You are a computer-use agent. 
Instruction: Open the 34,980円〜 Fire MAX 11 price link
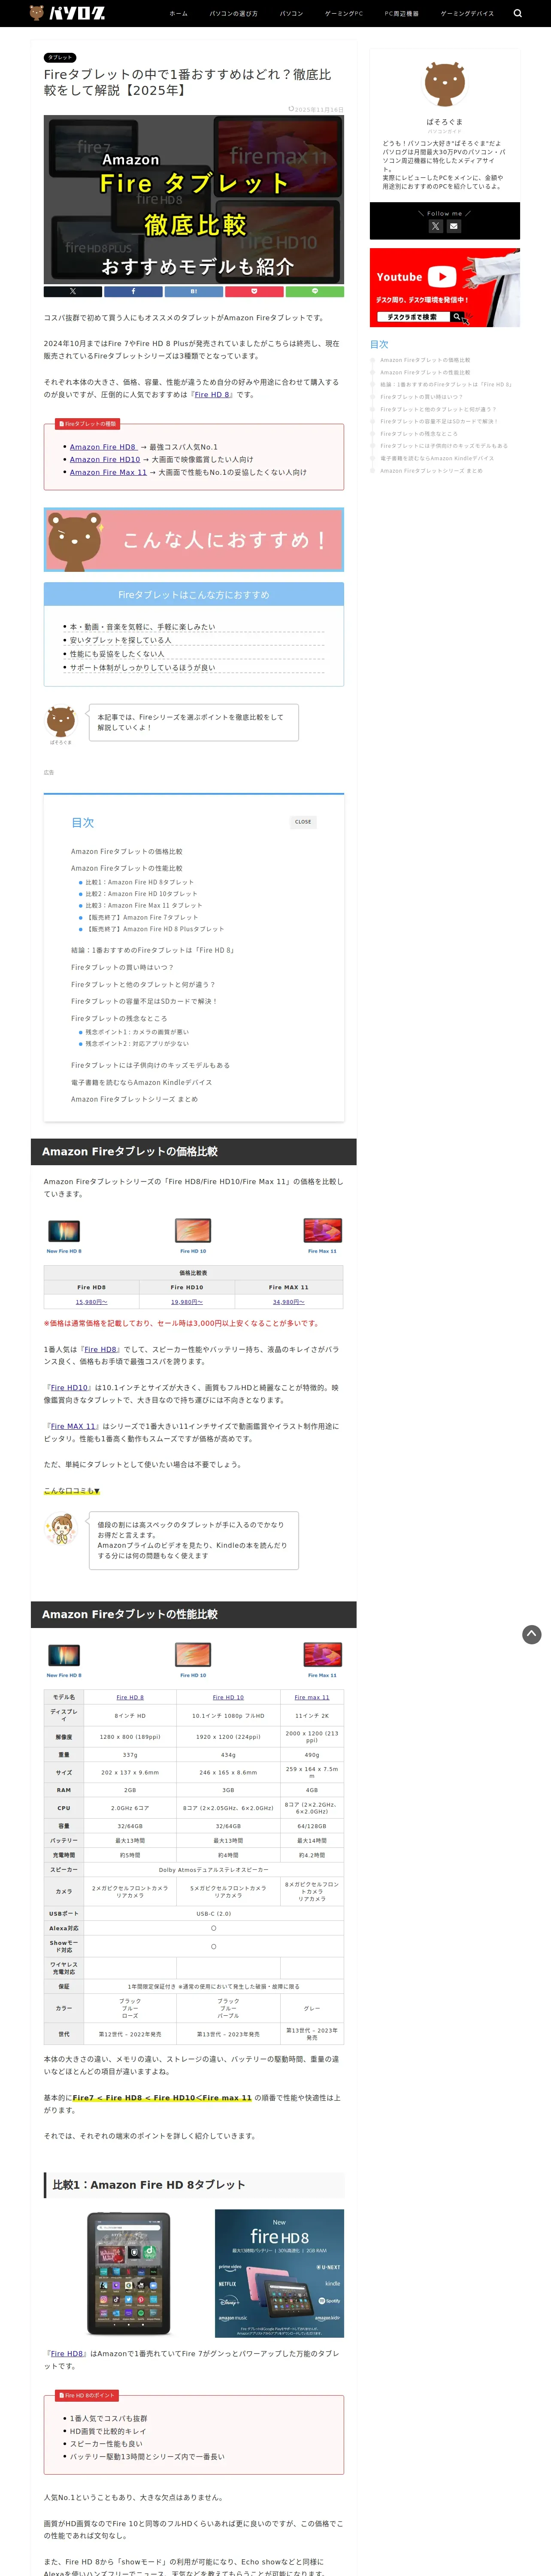point(289,1302)
